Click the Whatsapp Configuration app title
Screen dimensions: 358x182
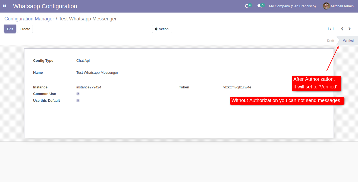[x=45, y=6]
